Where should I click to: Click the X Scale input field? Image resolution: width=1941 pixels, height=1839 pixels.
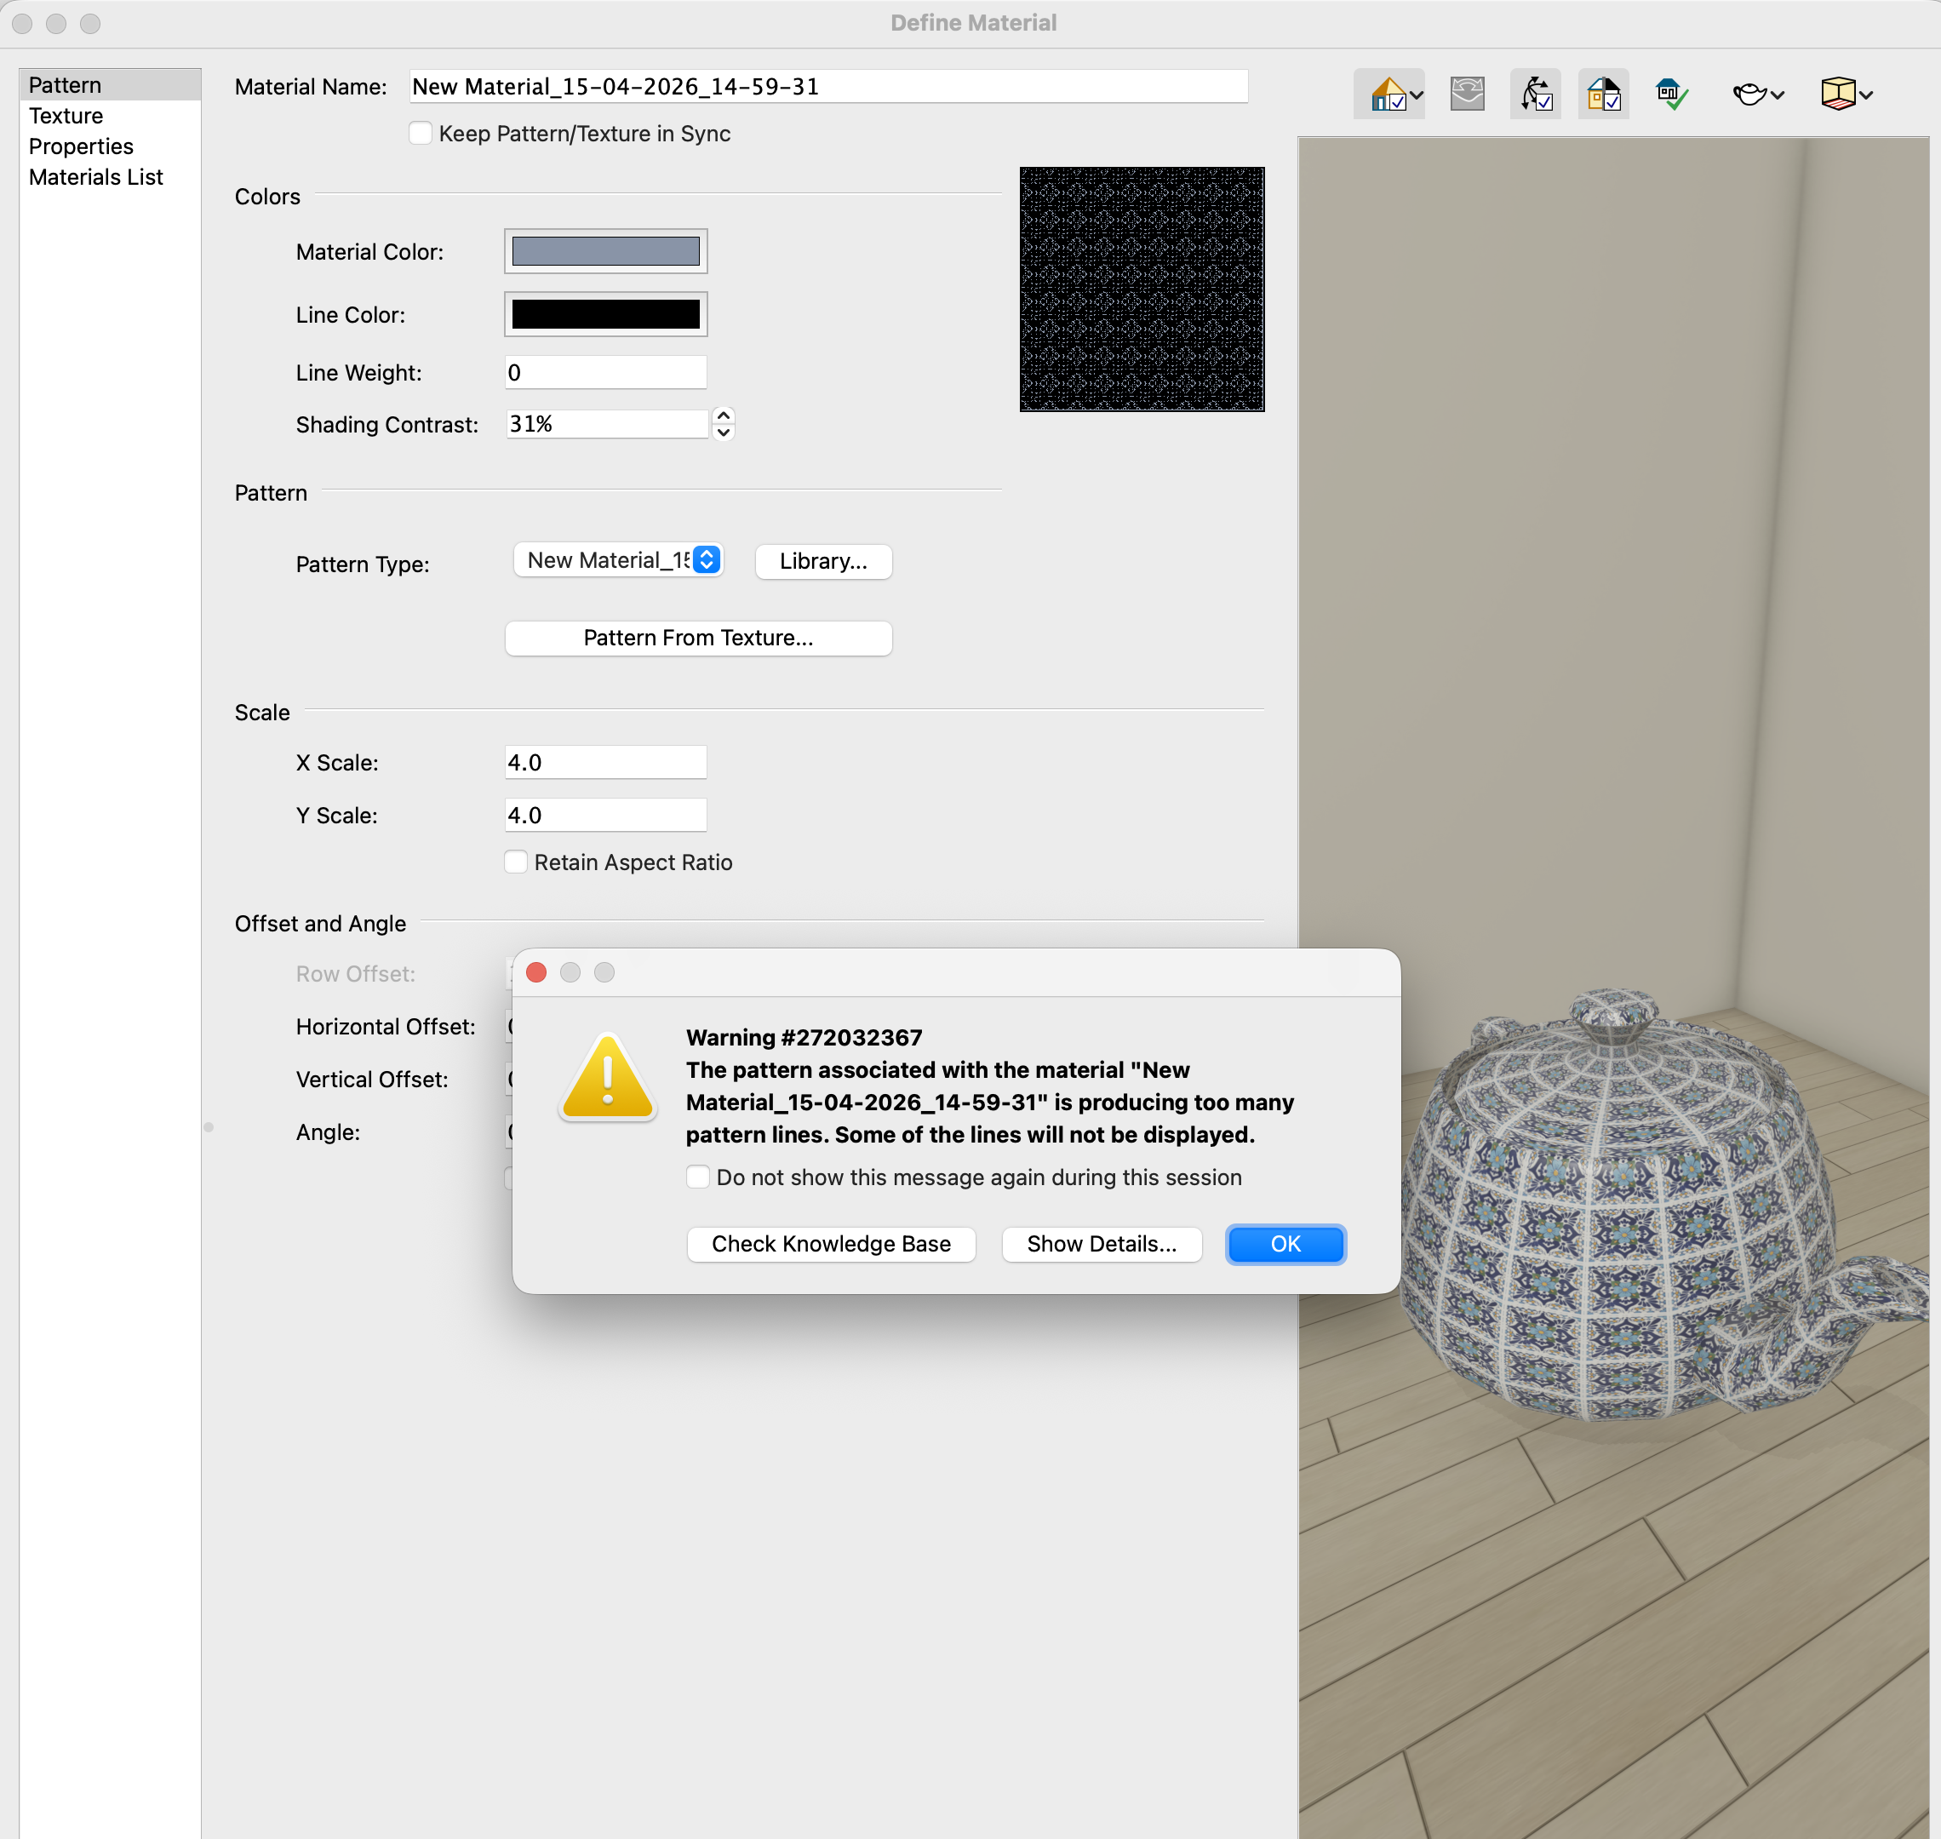606,763
